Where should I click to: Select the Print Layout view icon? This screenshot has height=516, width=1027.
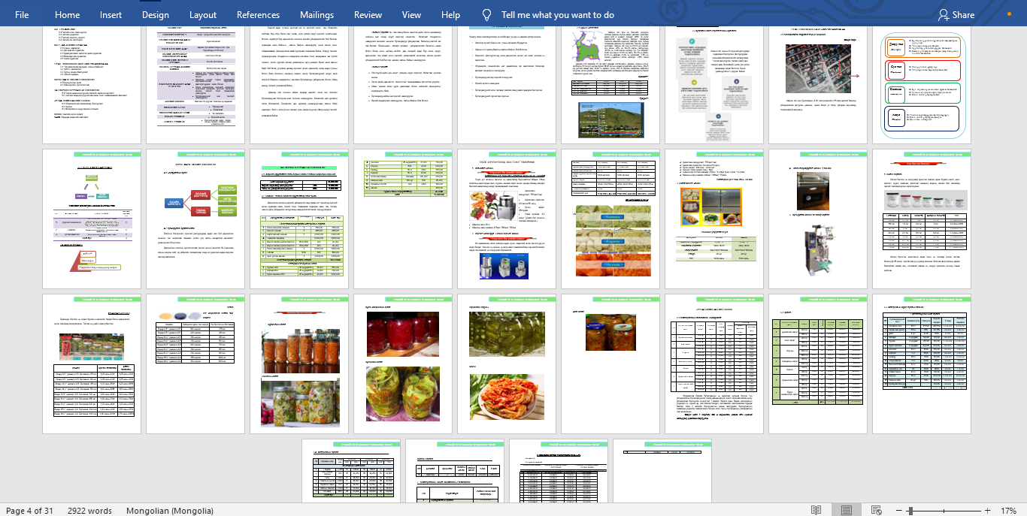pos(847,511)
